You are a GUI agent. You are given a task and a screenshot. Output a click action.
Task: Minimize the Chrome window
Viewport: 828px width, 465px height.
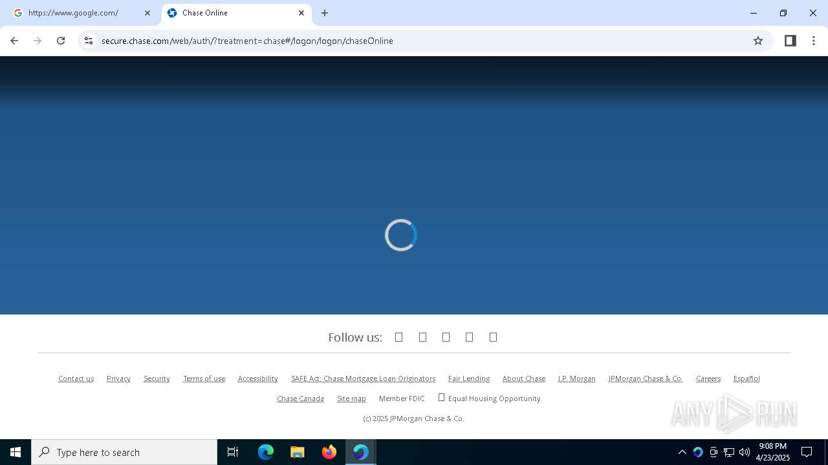(x=754, y=13)
